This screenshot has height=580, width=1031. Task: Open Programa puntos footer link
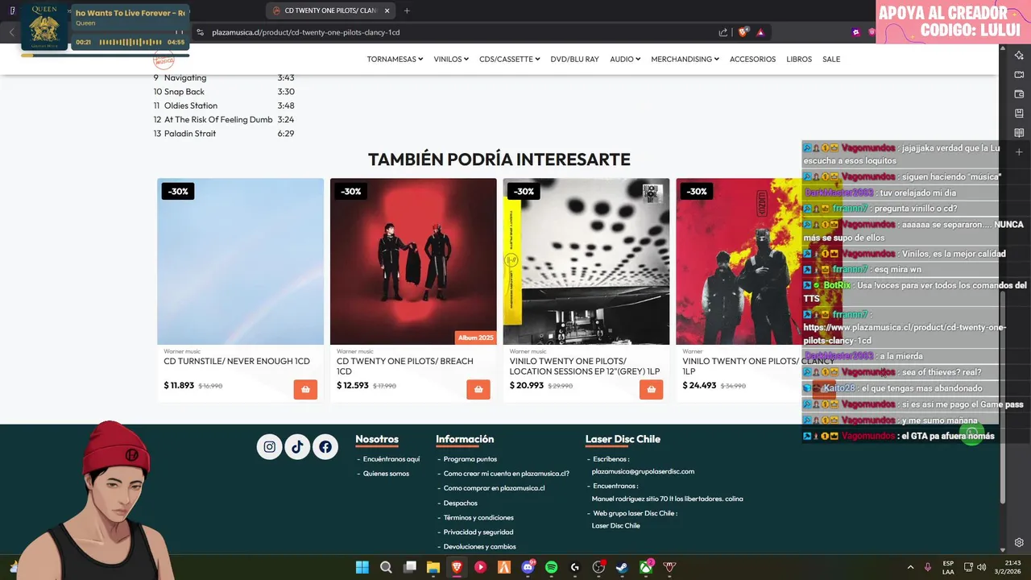tap(470, 459)
